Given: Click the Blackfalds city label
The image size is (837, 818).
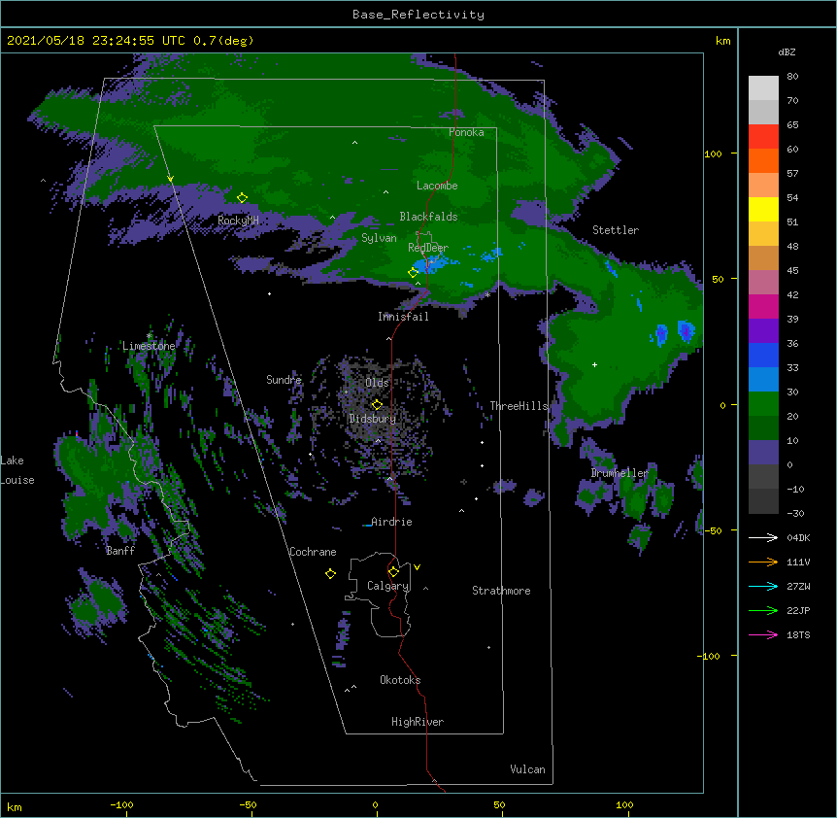Looking at the screenshot, I should tap(428, 217).
